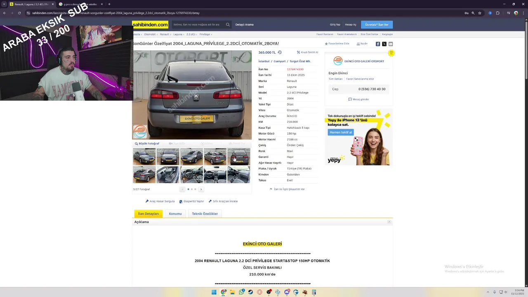
Task: Click Ekspertiz Yaptır link
Action: pyautogui.click(x=192, y=201)
